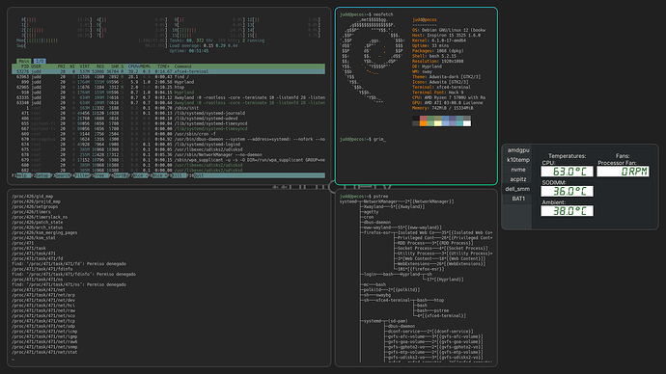Select the wpa_supplicant process row
Viewport: 666px width, 374px height.
coord(169,160)
